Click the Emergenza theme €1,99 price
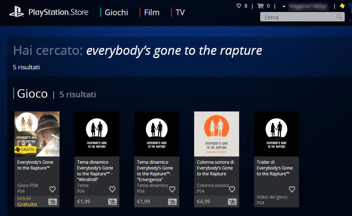352x216 pixels. tap(143, 201)
